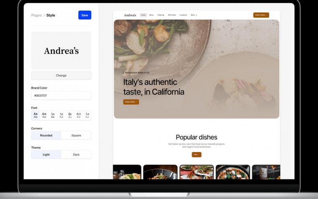Set corners to Rounded
The width and height of the screenshot is (318, 199).
pos(46,135)
